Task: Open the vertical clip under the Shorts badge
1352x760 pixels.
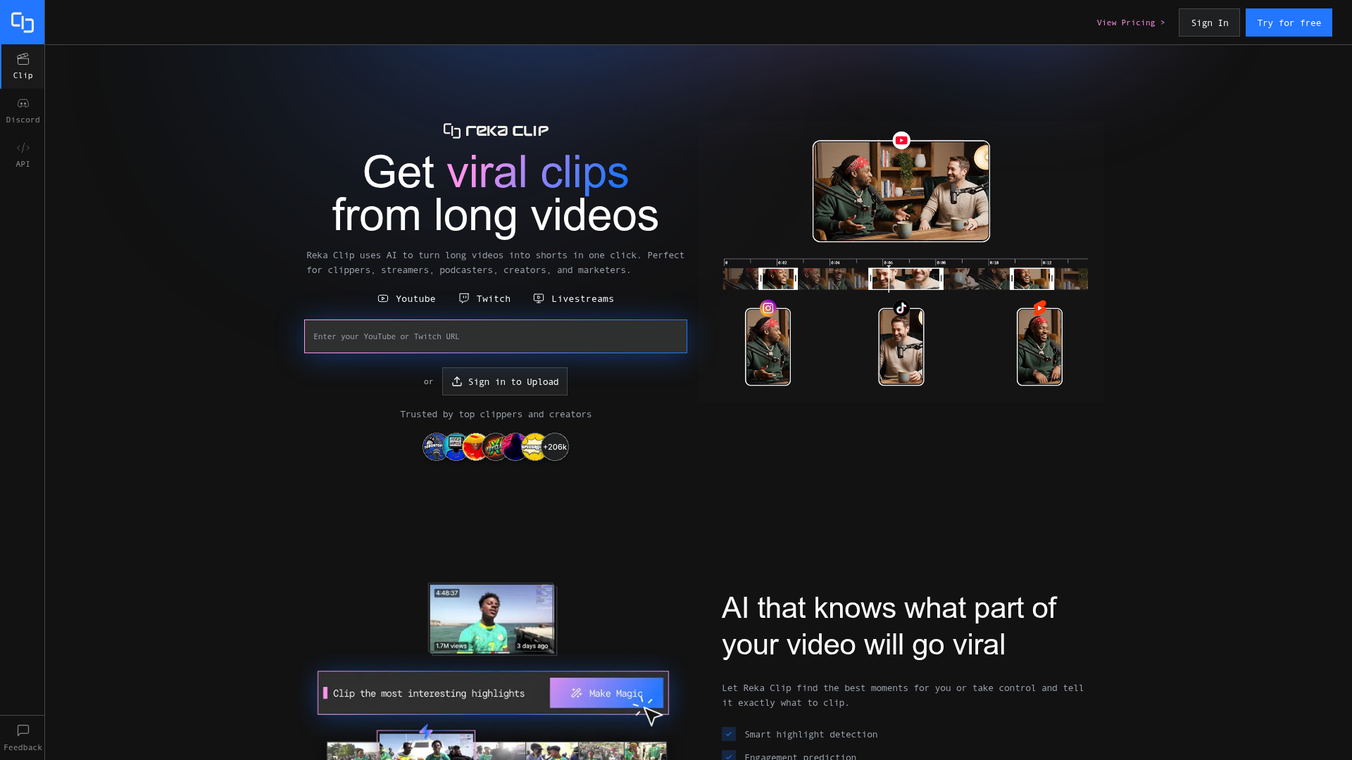Action: (x=1040, y=347)
